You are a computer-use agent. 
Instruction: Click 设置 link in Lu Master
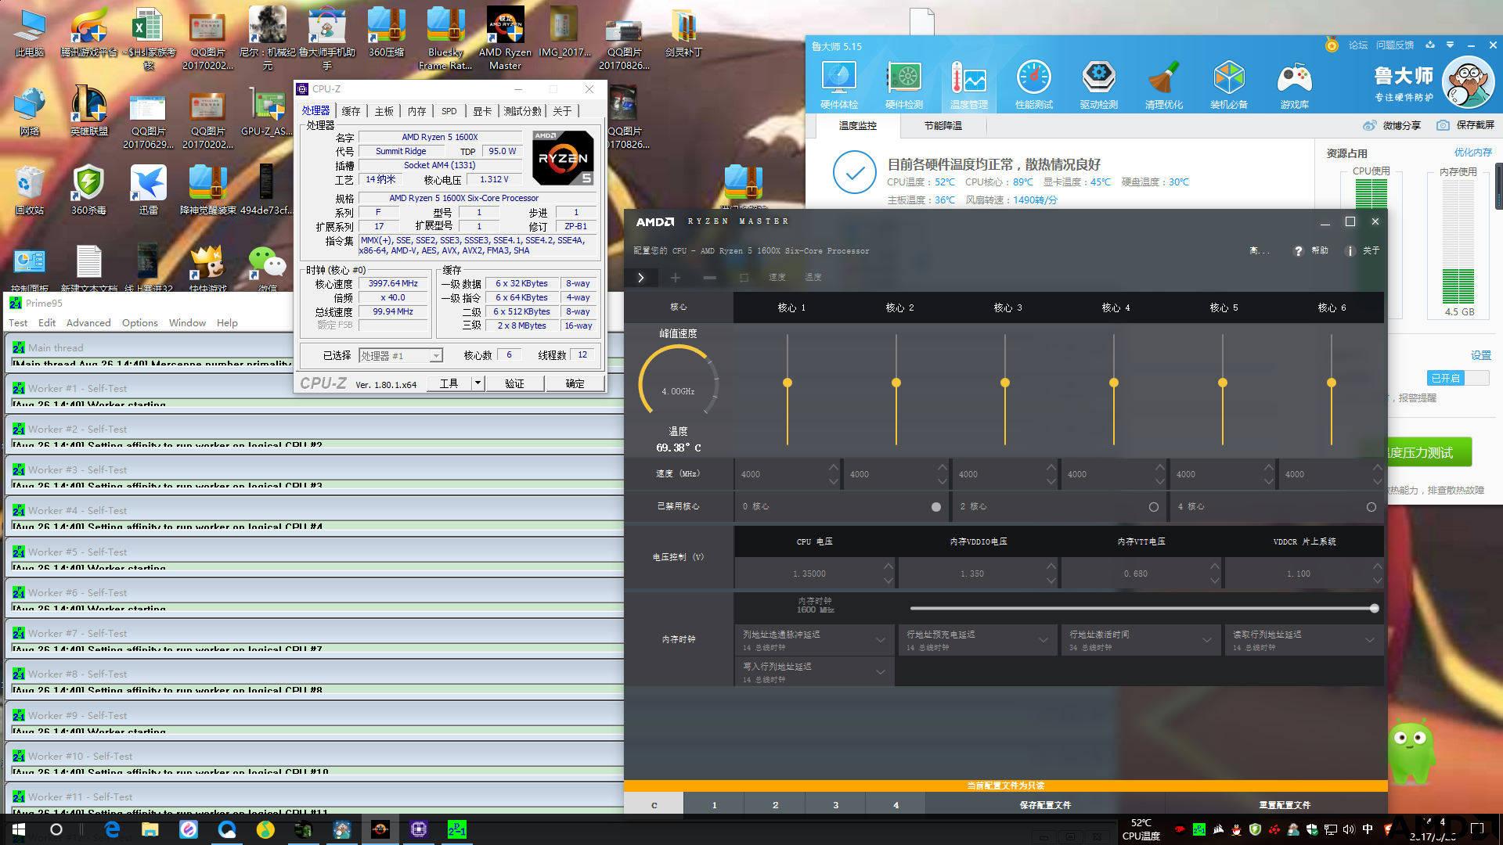(1480, 355)
